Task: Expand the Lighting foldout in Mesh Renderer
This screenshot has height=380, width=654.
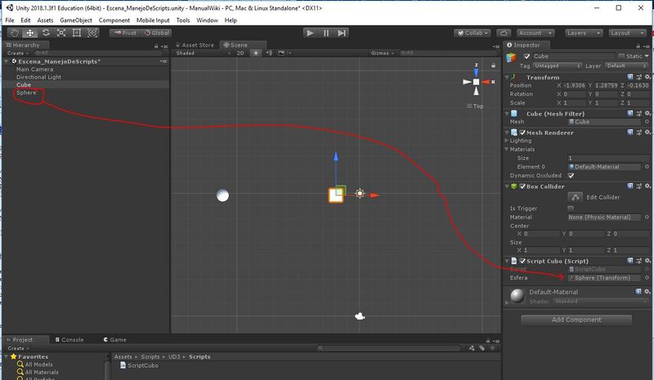Action: (x=507, y=141)
